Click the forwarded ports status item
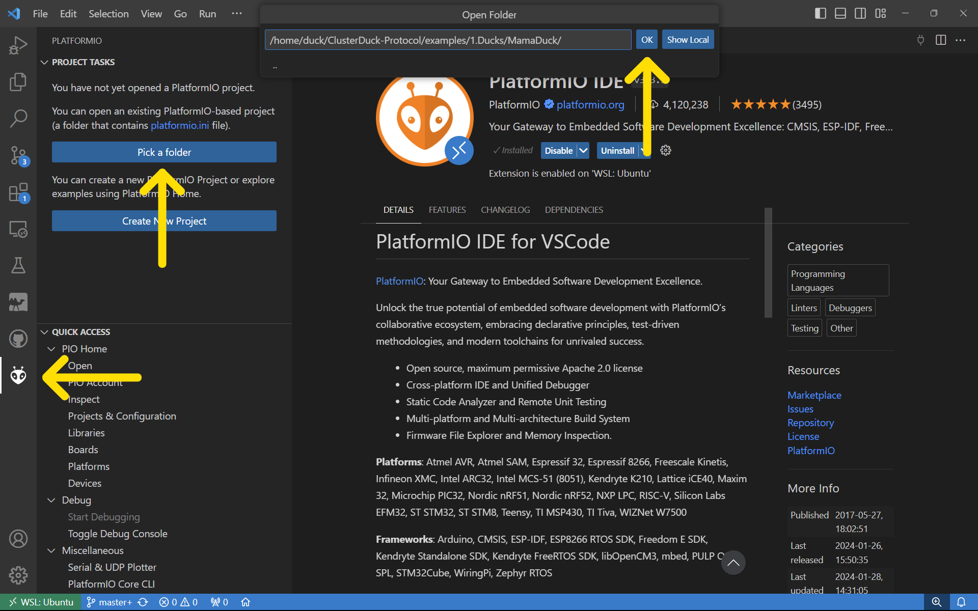This screenshot has height=611, width=978. (220, 602)
